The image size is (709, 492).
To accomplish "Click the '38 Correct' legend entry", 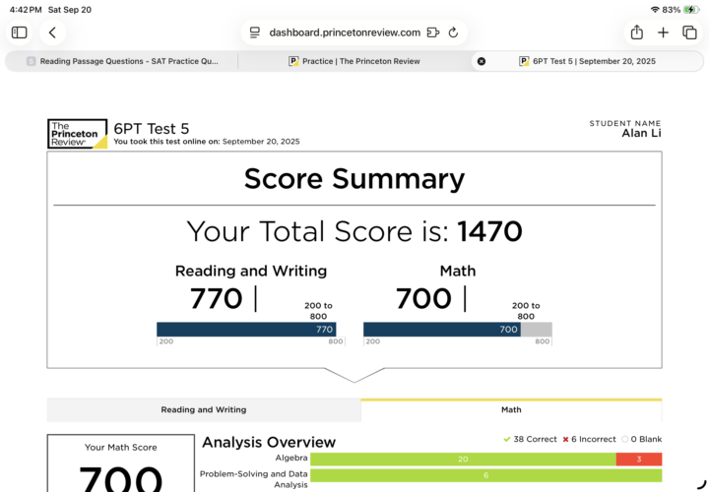I will point(530,439).
